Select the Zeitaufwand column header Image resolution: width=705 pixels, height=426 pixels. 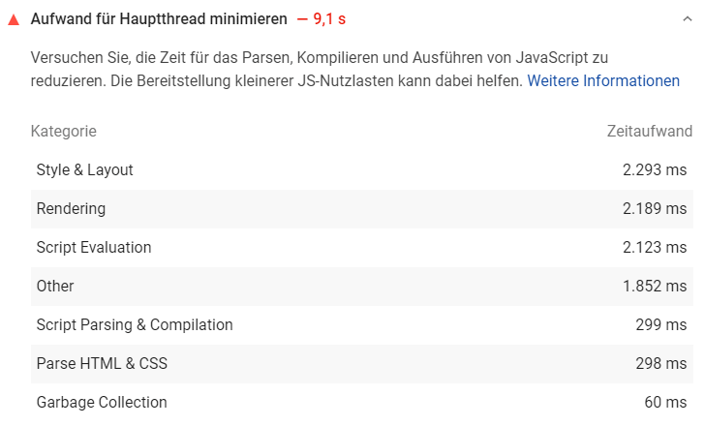coord(649,132)
